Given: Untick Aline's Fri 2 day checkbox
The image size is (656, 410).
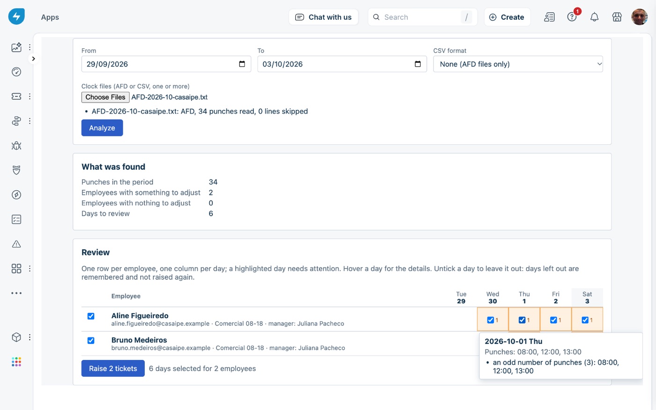Looking at the screenshot, I should (x=553, y=320).
